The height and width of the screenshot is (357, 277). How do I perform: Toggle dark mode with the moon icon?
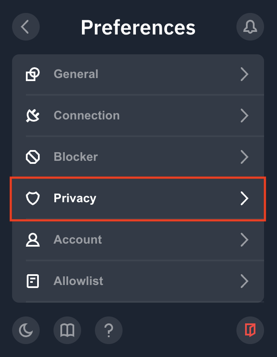(26, 330)
